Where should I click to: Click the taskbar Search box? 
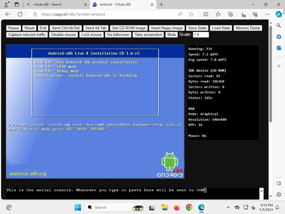click(x=115, y=207)
